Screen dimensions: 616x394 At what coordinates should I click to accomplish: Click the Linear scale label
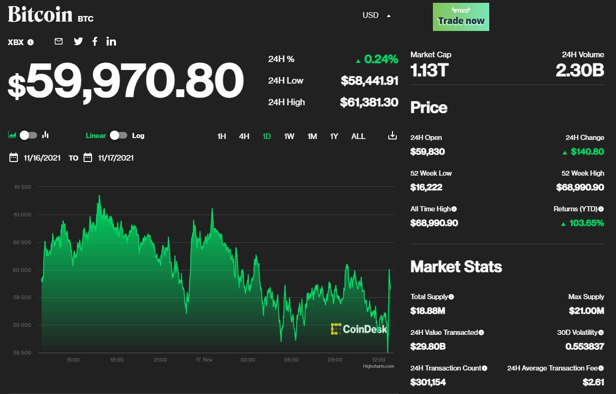click(96, 135)
